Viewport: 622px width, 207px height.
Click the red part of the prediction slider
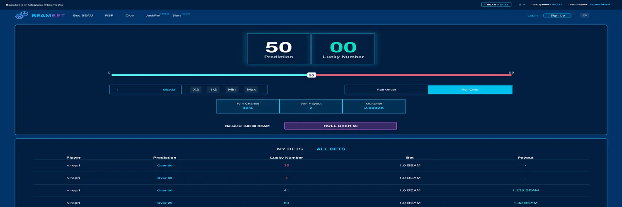[414, 75]
